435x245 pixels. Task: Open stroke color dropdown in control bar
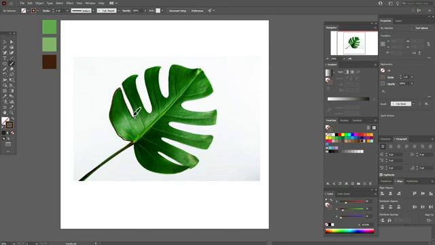click(38, 11)
